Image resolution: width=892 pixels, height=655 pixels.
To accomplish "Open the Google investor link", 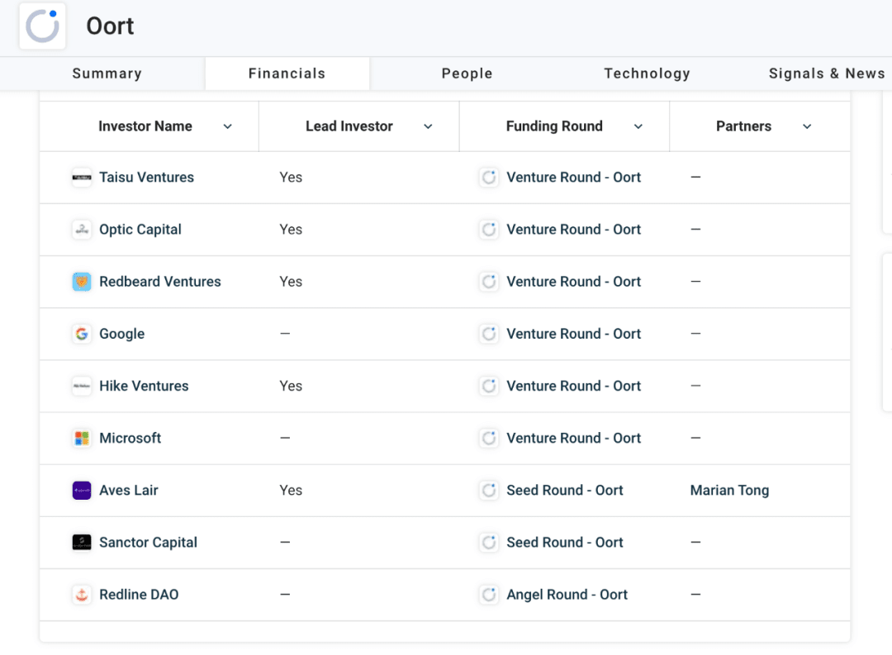I will coord(122,334).
